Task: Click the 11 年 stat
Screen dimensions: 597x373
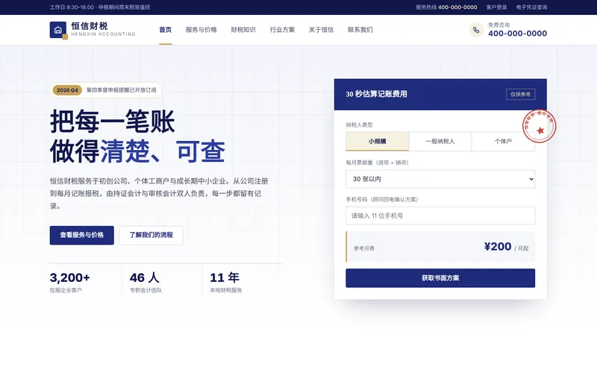Action: [x=225, y=278]
